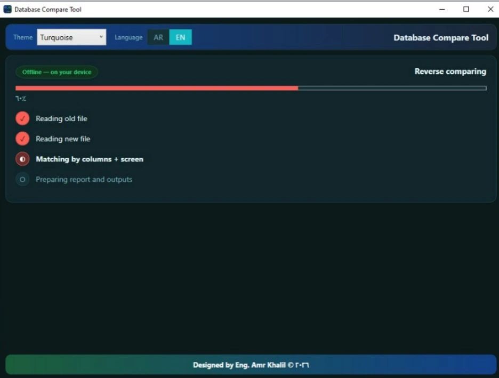Switch language to AR
499x378 pixels.
[x=158, y=37]
